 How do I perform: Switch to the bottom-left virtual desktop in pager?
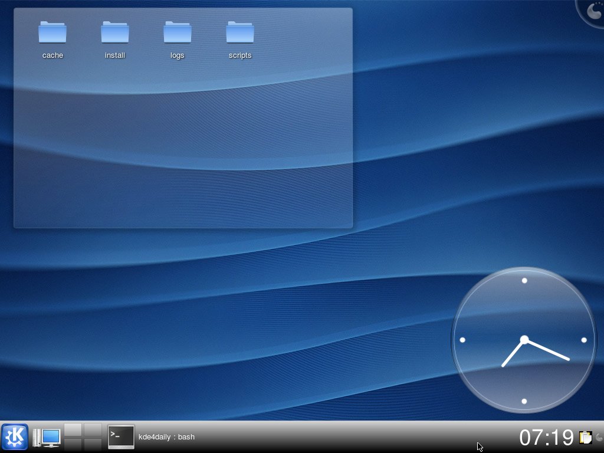point(73,444)
